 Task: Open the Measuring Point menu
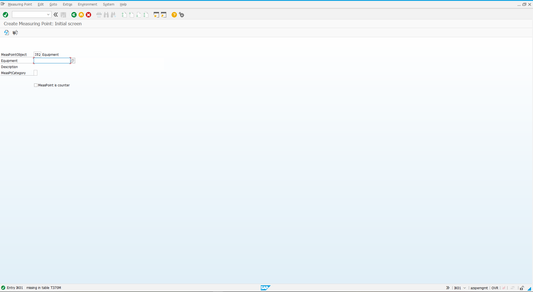(x=20, y=4)
